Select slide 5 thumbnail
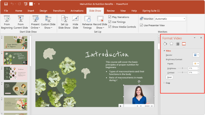 pos(16,104)
